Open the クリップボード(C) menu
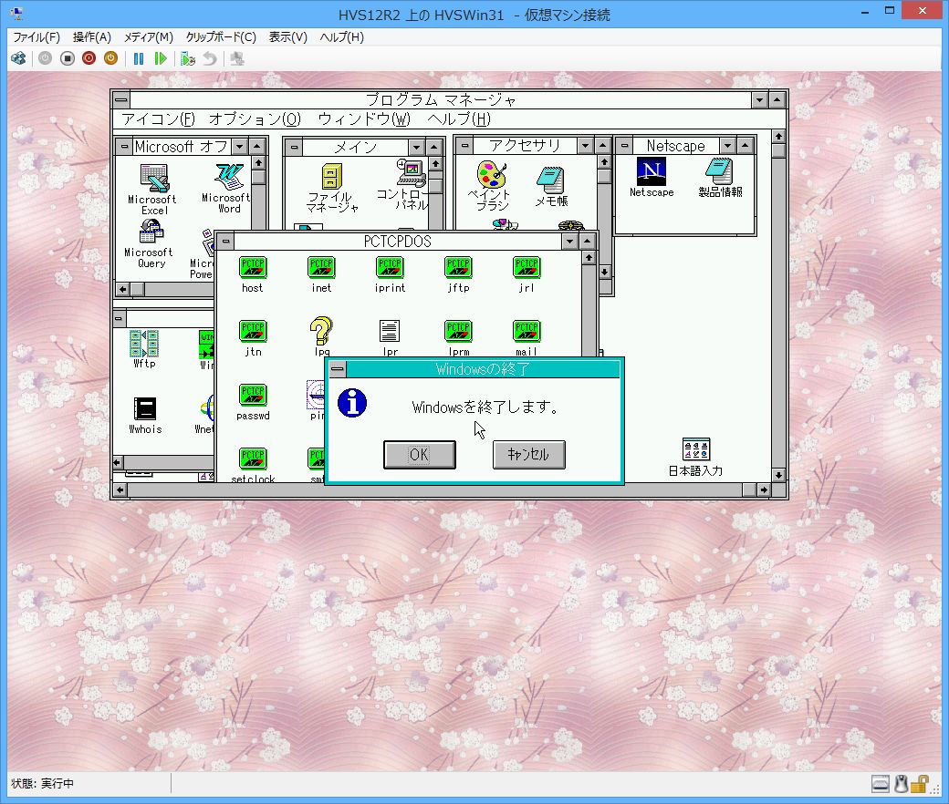The height and width of the screenshot is (804, 949). coord(221,36)
